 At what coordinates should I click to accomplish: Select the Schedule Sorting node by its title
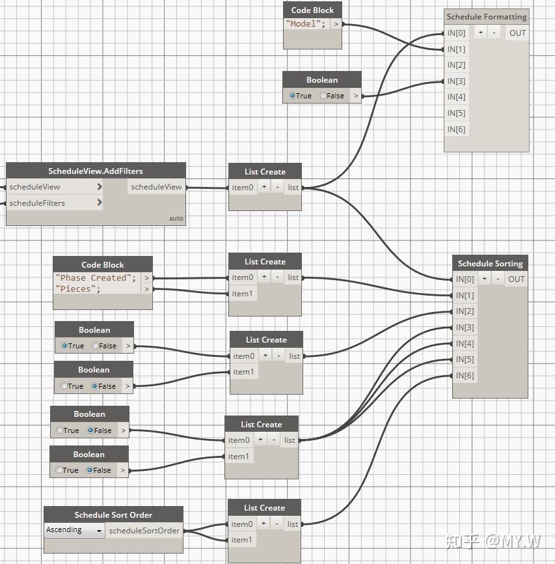point(490,263)
